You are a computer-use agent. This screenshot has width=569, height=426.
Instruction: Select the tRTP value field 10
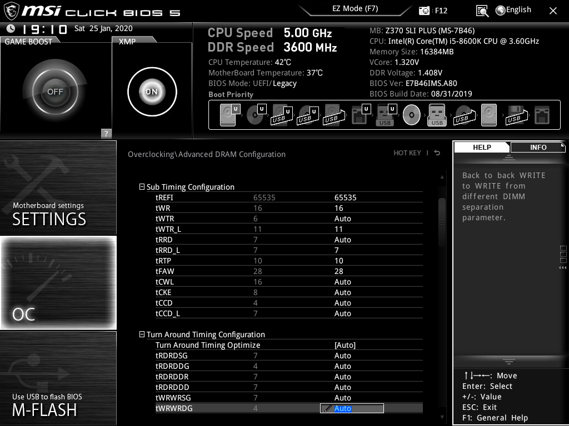(338, 261)
